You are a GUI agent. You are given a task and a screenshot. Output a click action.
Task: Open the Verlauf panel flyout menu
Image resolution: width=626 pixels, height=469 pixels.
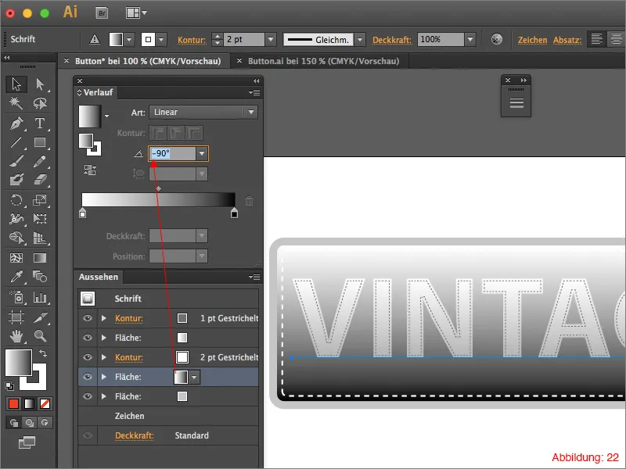(254, 92)
